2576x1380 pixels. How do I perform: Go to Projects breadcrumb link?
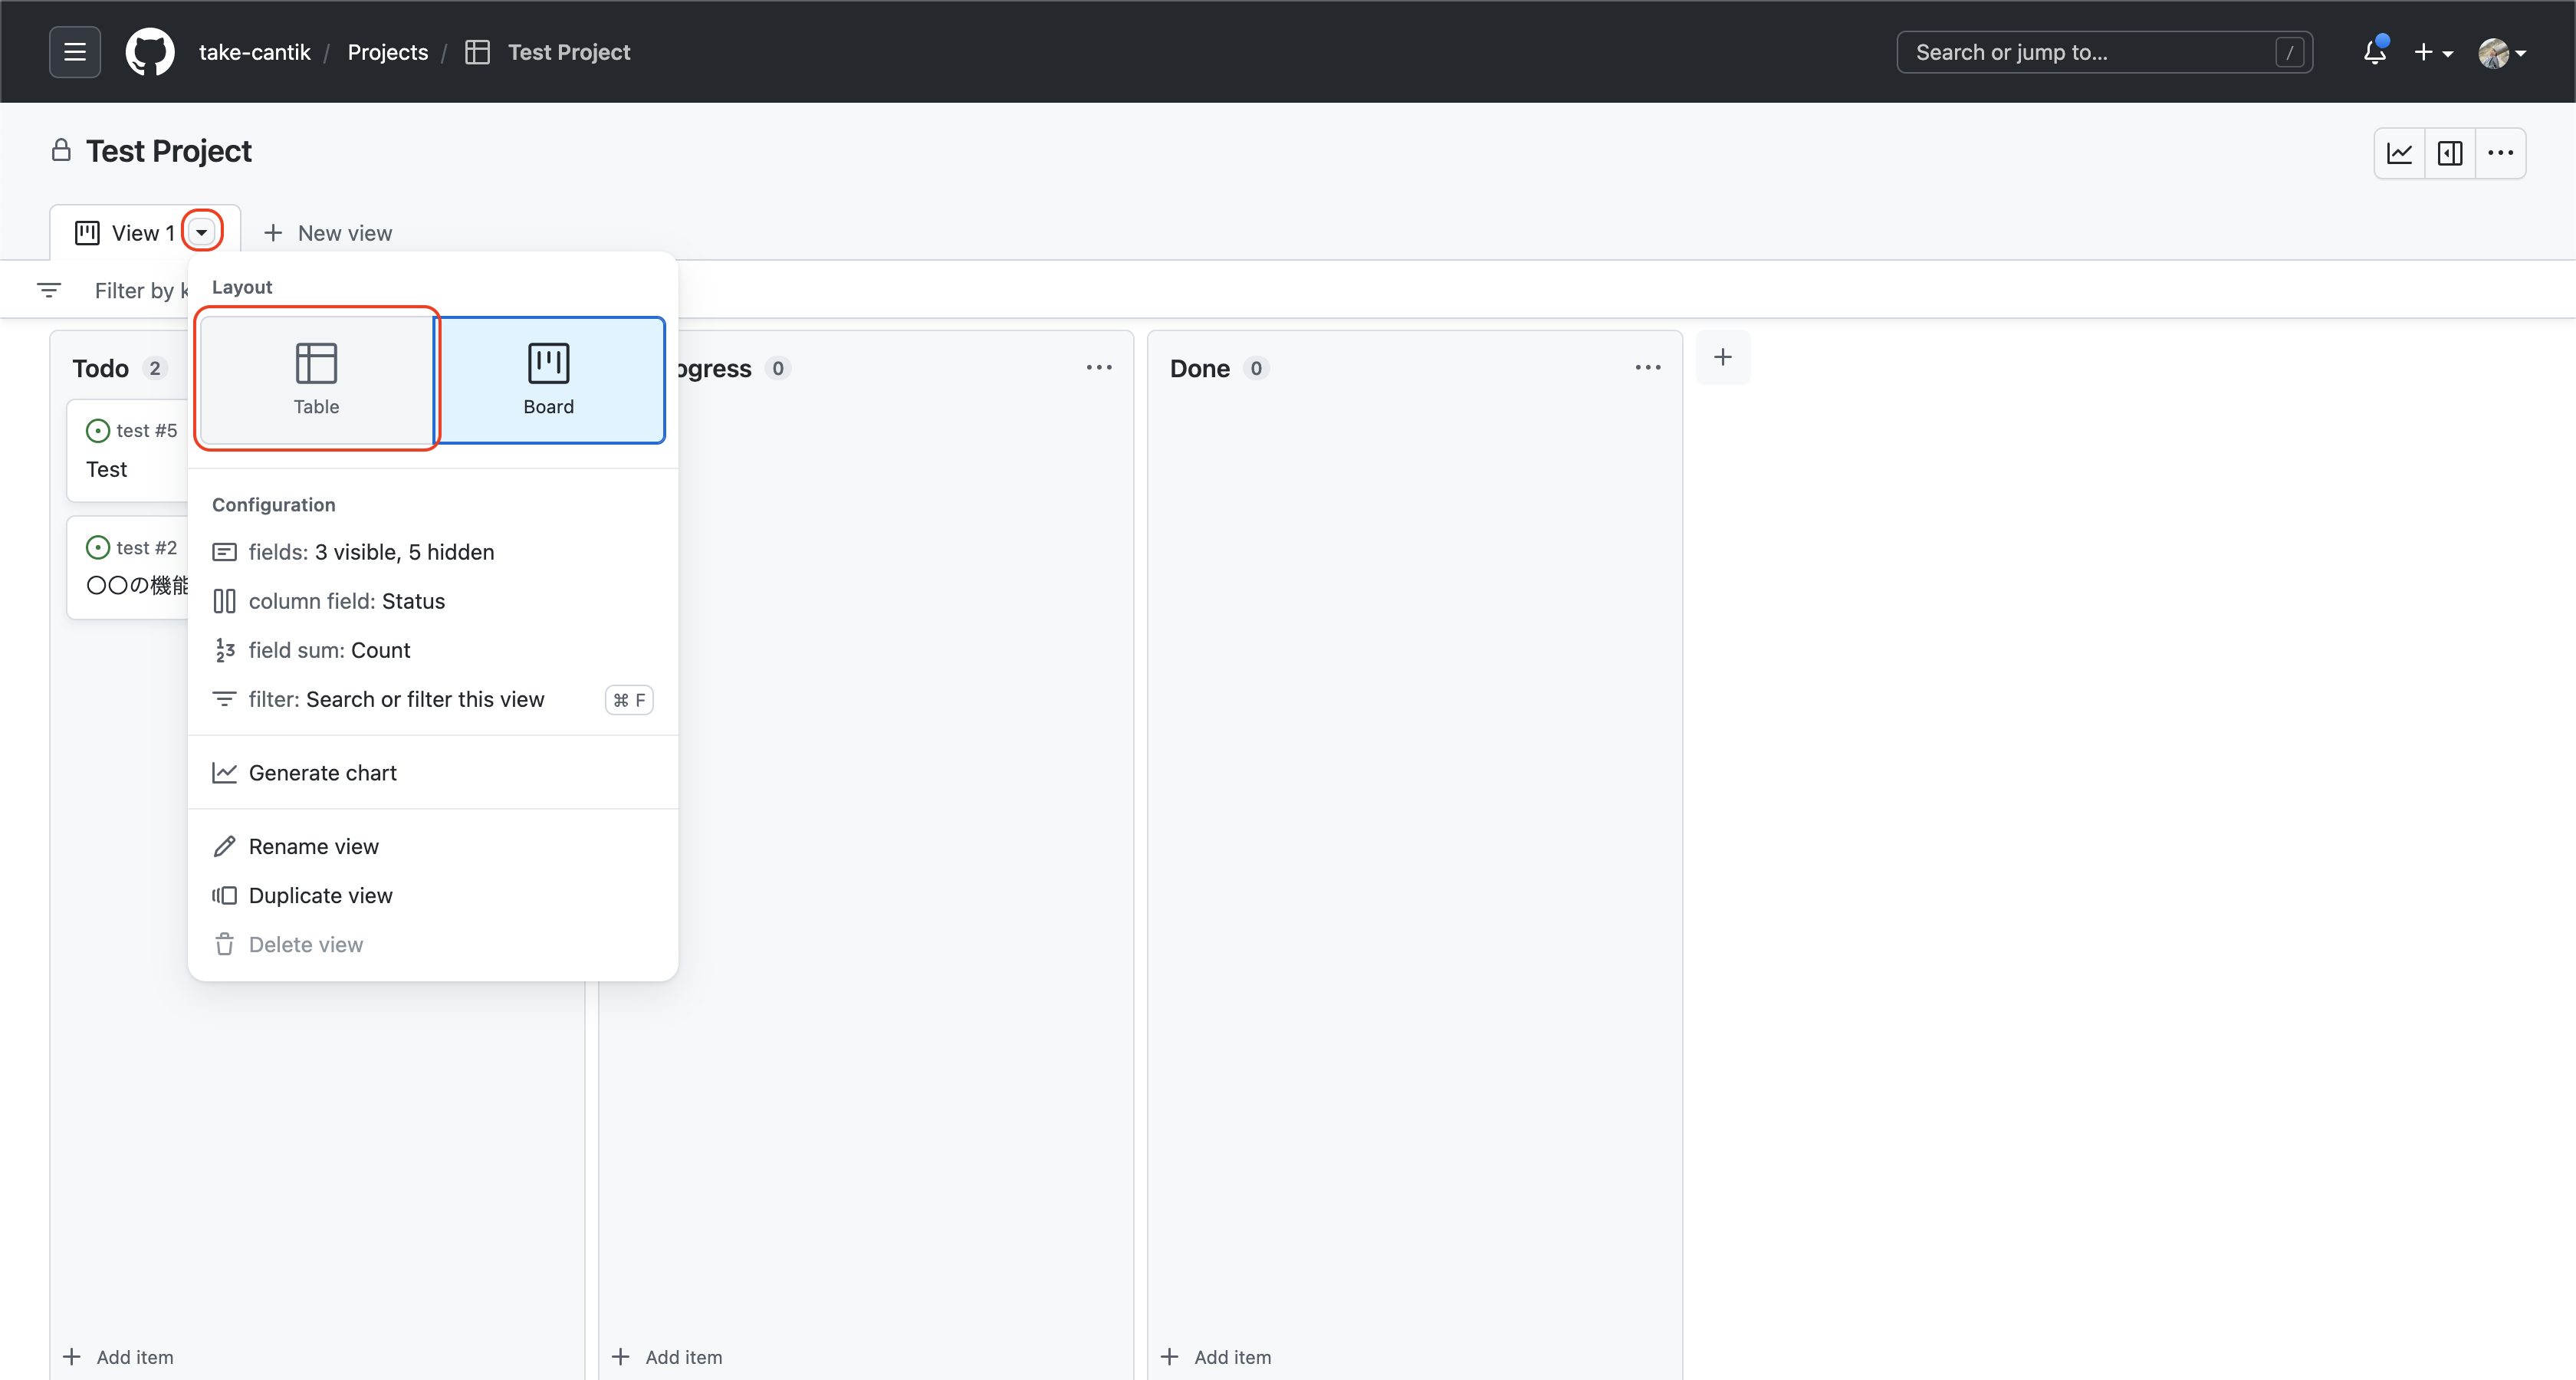coord(387,52)
